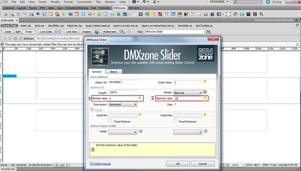
Task: Open the Design dropdown showing Black-tie
Action: tap(188, 93)
